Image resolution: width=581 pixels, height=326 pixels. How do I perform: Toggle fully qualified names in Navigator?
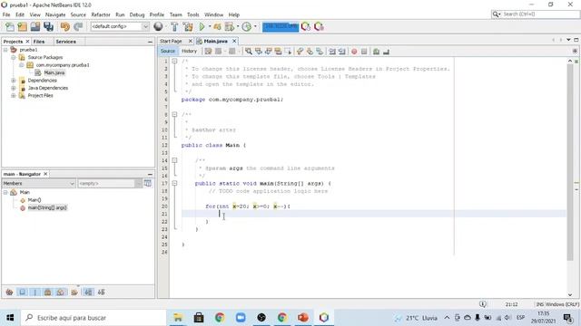74,292
